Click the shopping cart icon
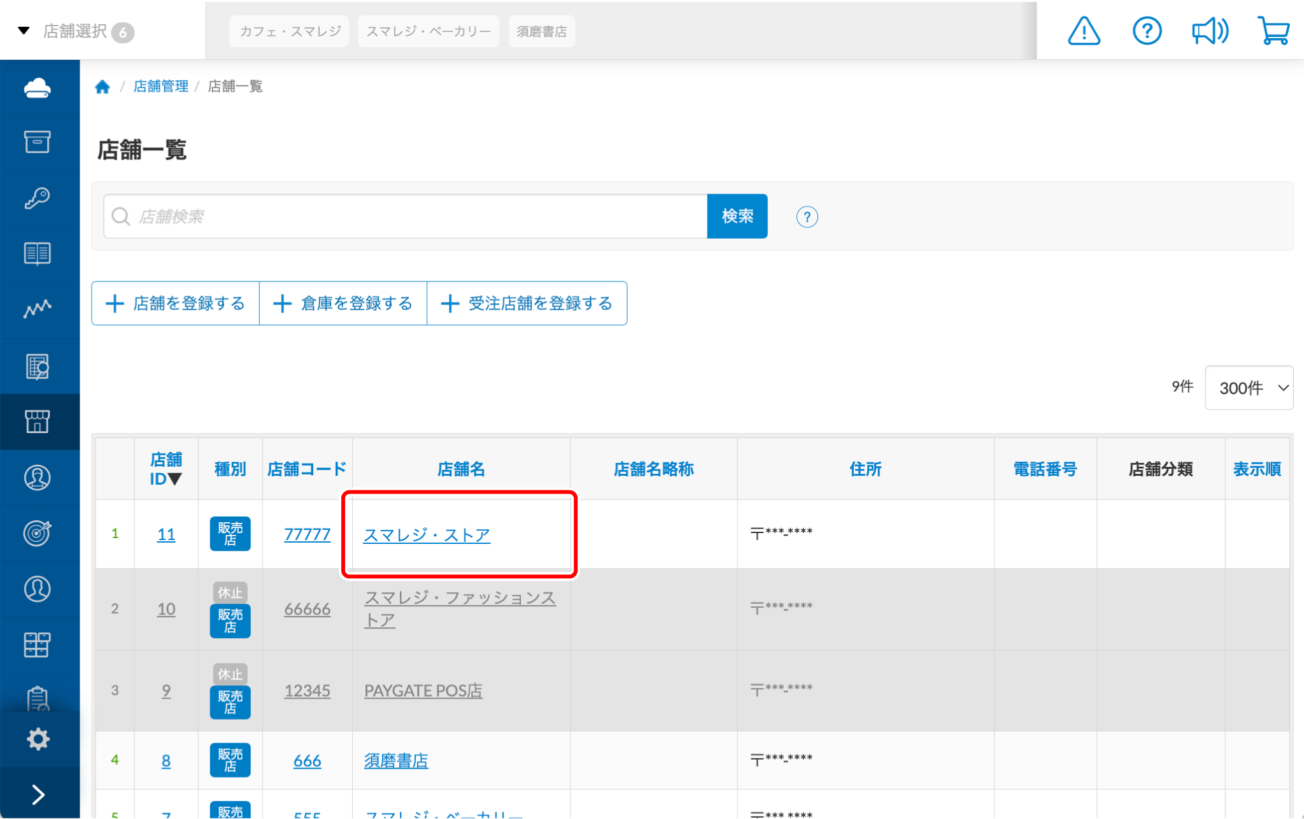The height and width of the screenshot is (819, 1304). (x=1273, y=31)
